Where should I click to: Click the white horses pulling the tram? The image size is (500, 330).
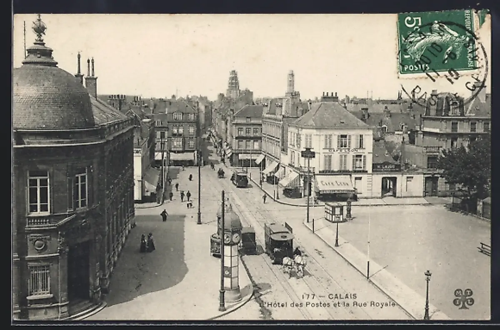(294, 264)
